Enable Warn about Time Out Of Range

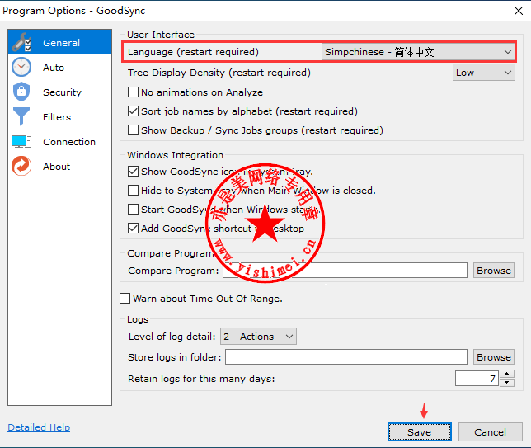click(125, 299)
